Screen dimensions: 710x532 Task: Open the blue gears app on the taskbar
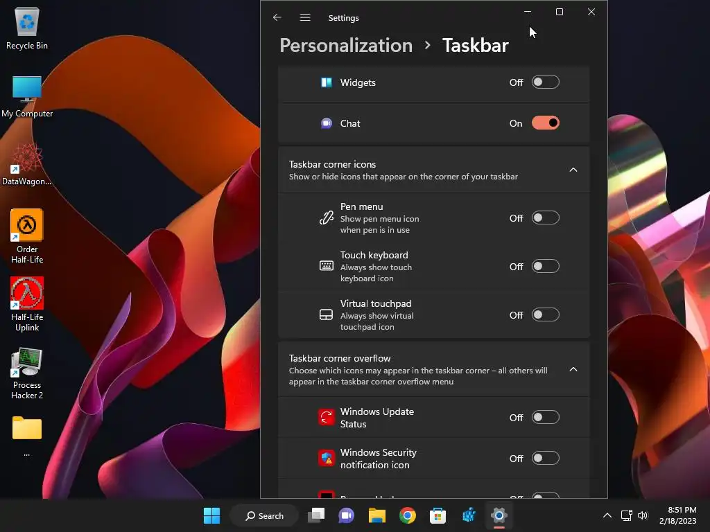click(x=469, y=515)
